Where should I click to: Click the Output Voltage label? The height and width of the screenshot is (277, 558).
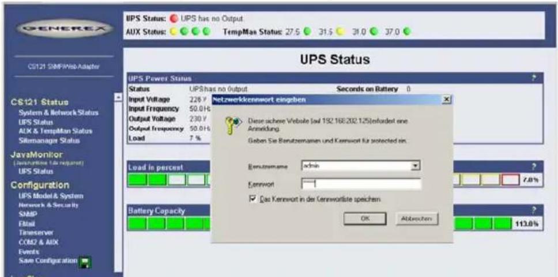152,119
